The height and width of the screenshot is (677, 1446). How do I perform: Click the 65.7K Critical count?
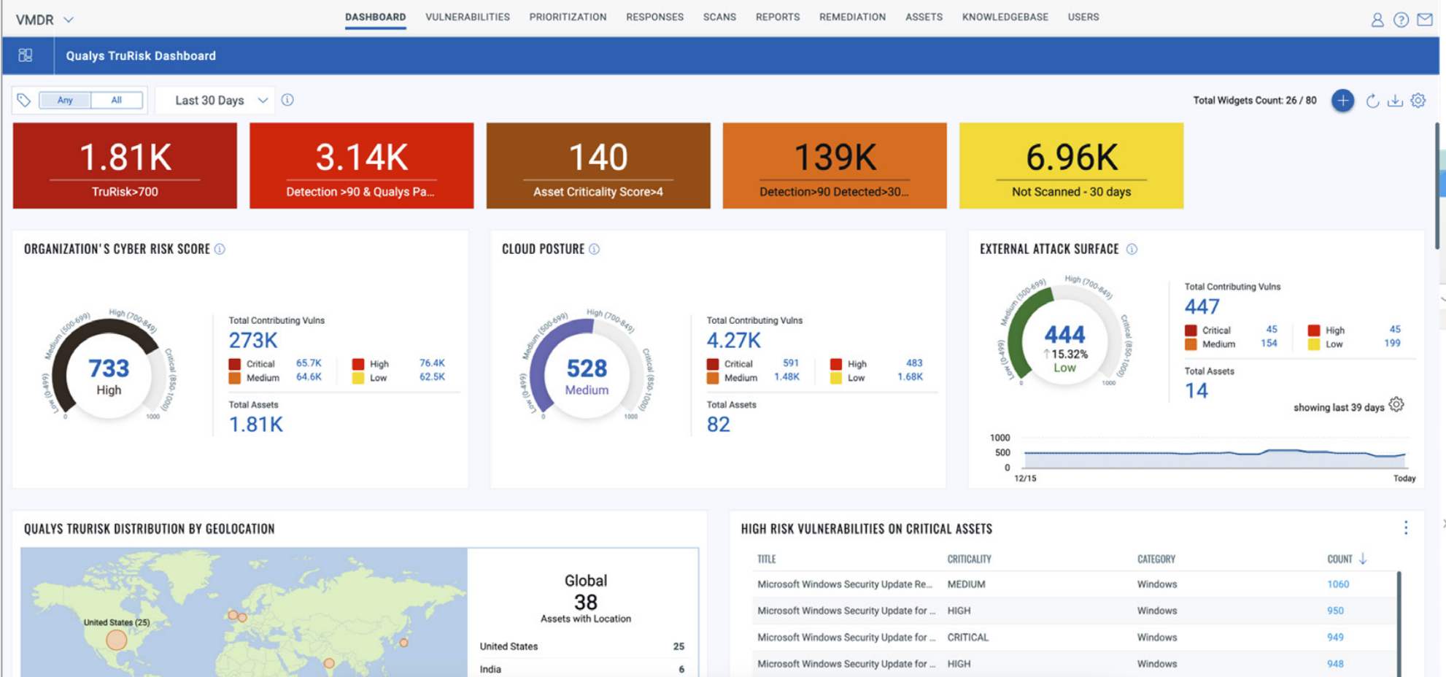(309, 363)
